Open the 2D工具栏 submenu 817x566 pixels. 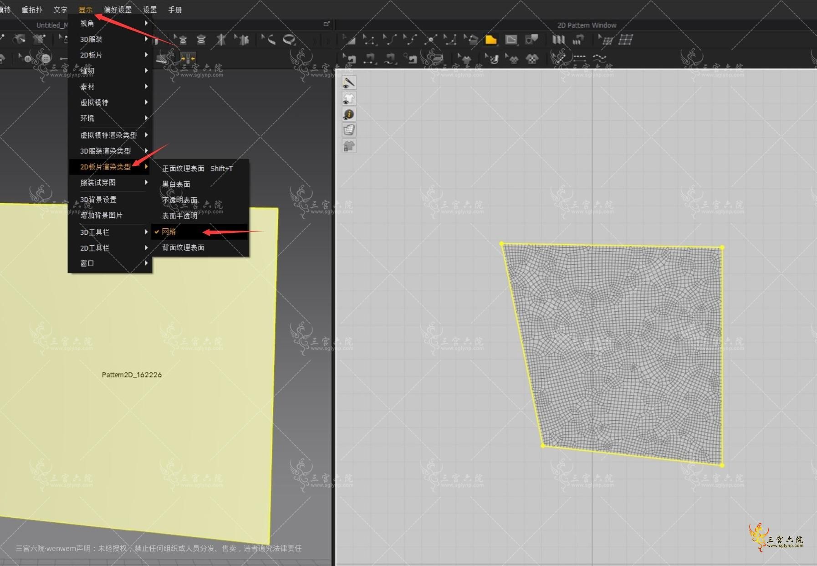pyautogui.click(x=110, y=248)
